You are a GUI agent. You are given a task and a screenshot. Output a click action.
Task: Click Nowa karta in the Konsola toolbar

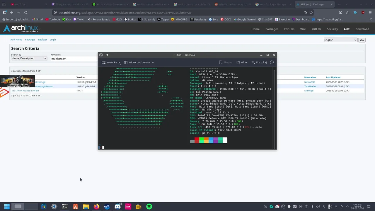[x=111, y=62]
